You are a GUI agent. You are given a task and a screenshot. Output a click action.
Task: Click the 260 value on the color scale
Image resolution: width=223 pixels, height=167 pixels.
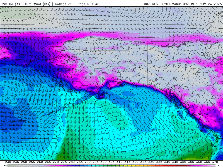tap(40, 162)
